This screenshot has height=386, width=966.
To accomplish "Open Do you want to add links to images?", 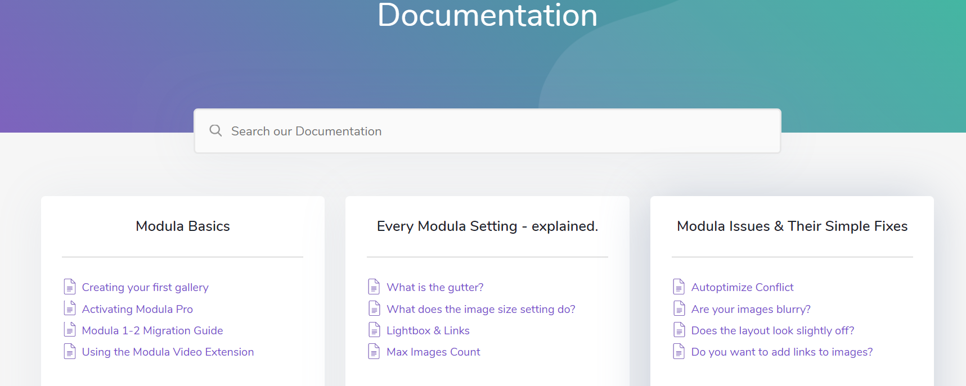I will [782, 352].
